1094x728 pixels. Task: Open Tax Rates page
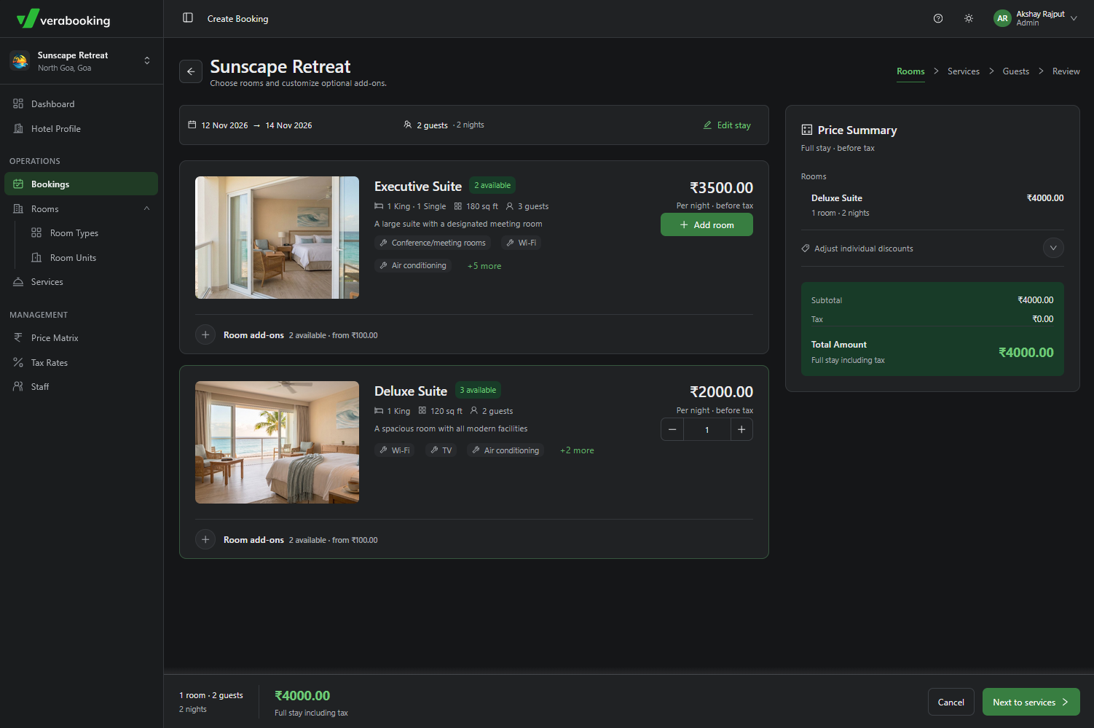pyautogui.click(x=82, y=363)
